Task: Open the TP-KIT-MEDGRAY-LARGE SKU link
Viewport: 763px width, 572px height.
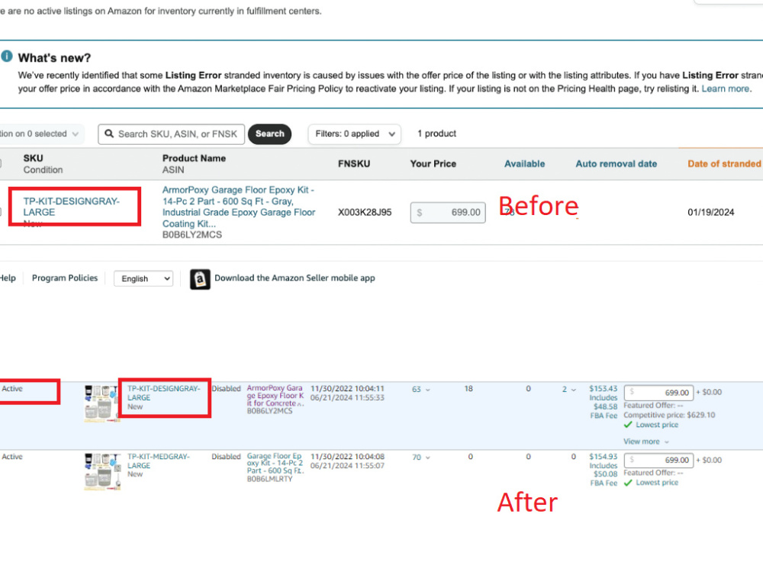Action: tap(159, 461)
